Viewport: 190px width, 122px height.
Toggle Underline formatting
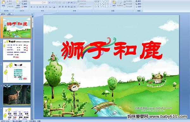[37, 7]
